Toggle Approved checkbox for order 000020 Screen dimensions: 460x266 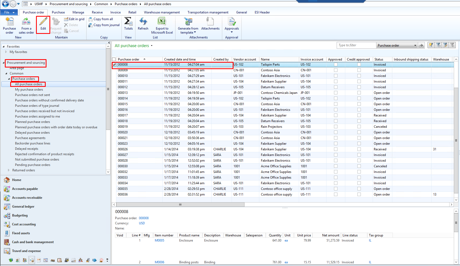pos(336,132)
